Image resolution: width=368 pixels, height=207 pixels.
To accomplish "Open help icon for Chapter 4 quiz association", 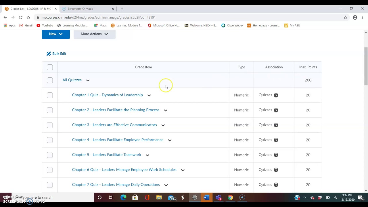I will [276, 140].
